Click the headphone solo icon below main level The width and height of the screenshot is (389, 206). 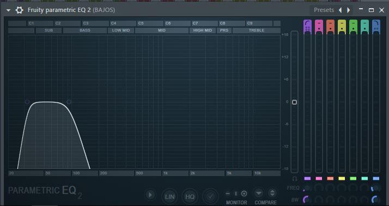tap(295, 179)
